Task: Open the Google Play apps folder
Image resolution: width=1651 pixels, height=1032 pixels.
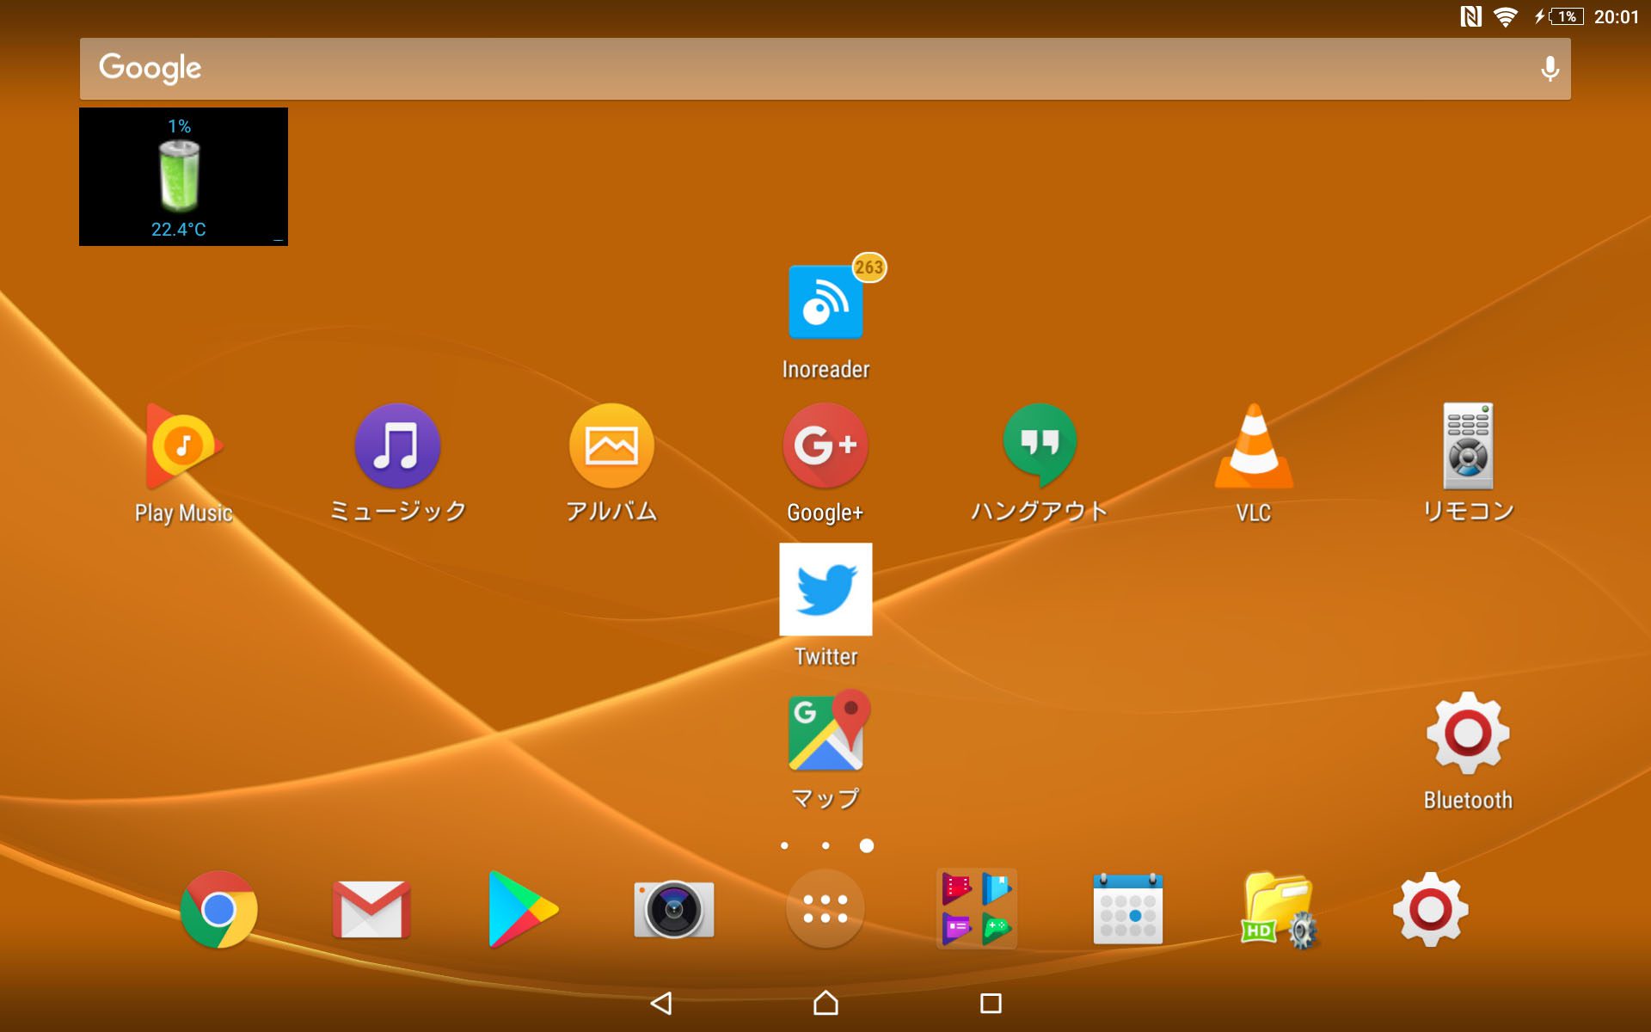Action: pyautogui.click(x=977, y=909)
